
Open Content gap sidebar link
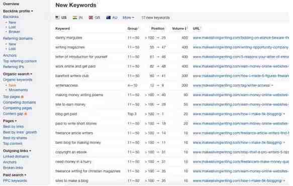13,114
